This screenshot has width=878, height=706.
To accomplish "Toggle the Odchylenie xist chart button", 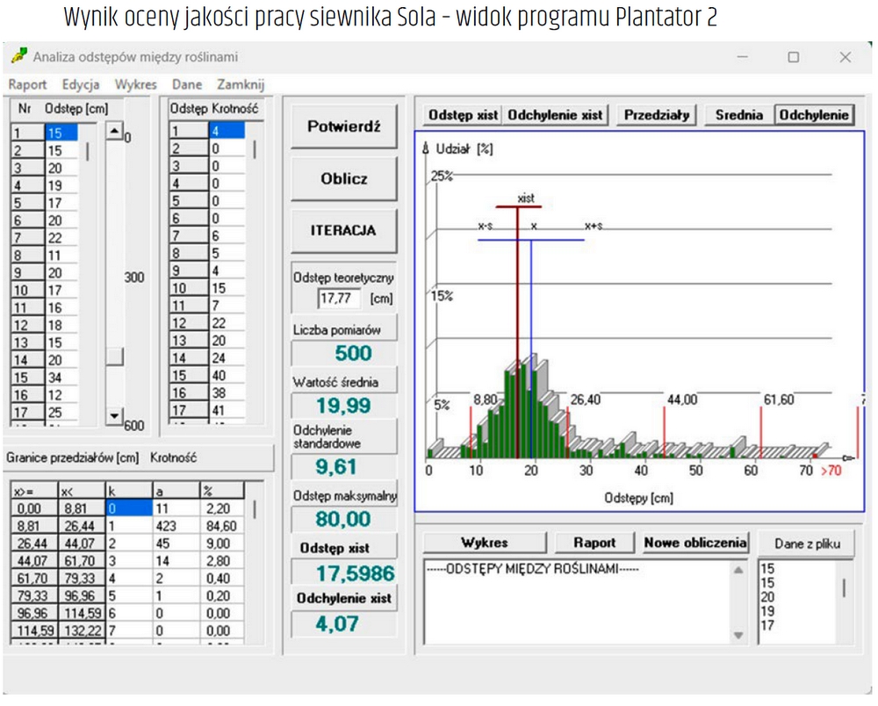I will tap(555, 115).
